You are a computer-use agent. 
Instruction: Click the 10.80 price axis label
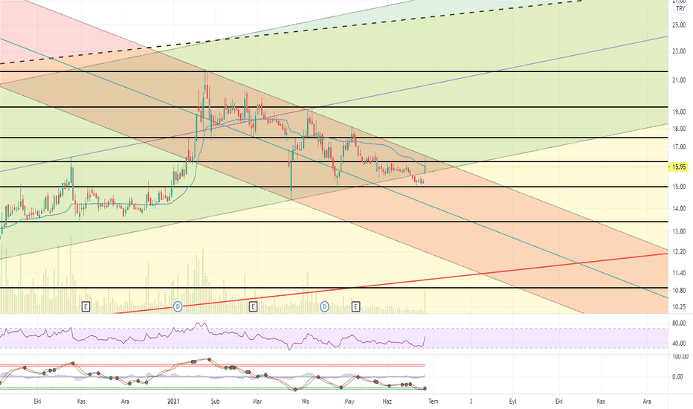pyautogui.click(x=679, y=291)
